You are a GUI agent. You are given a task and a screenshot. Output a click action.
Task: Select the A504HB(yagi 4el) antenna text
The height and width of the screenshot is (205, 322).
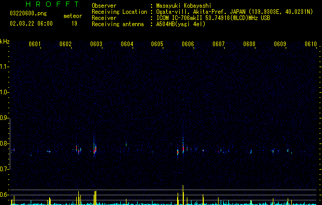point(181,24)
